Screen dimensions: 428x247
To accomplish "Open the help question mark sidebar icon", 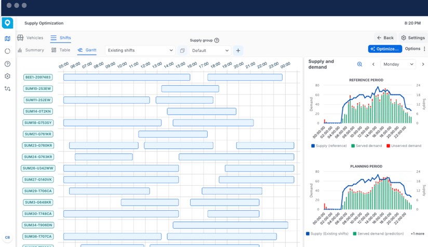I will point(7,64).
